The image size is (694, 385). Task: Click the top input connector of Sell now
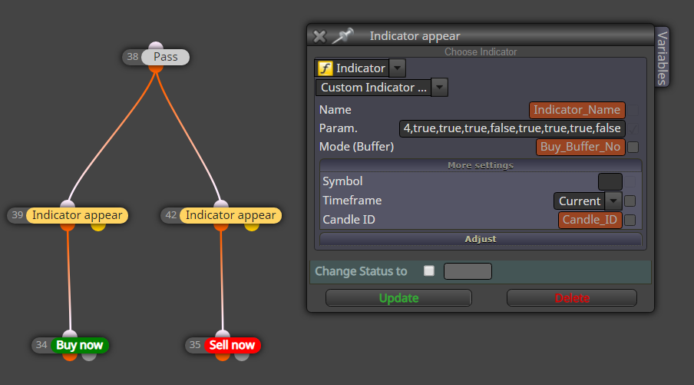(223, 334)
